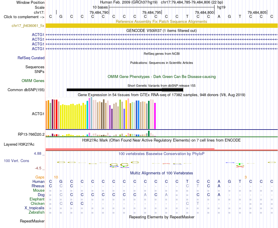Click the Scale track label
The image size is (278, 228).
[x=40, y=7]
